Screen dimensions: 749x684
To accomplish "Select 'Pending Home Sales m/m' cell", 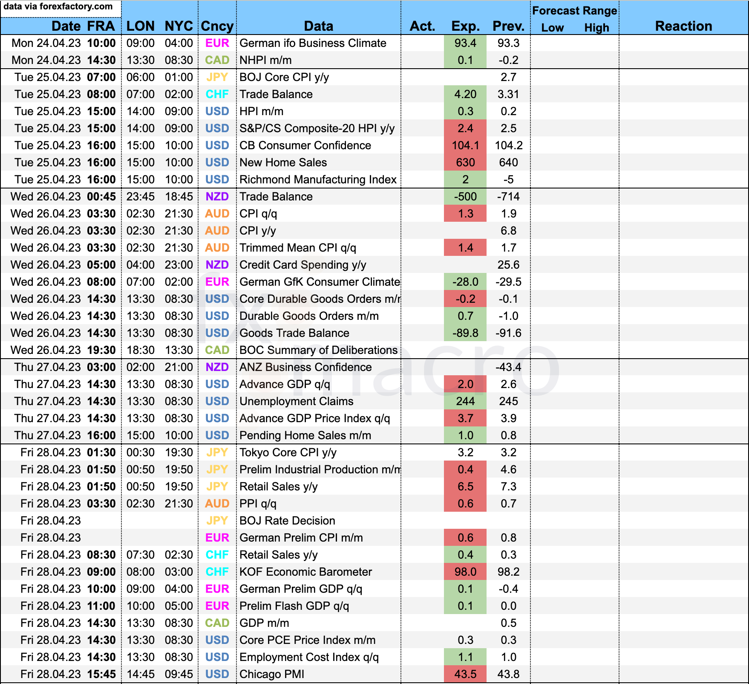I will click(319, 435).
